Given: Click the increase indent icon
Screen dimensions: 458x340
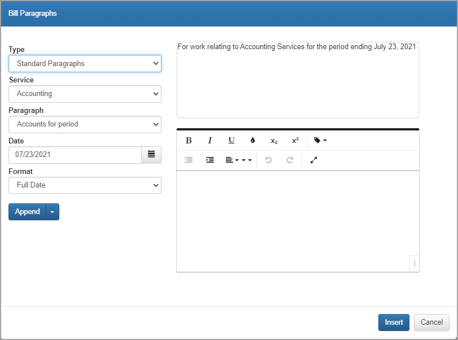Looking at the screenshot, I should pyautogui.click(x=210, y=160).
